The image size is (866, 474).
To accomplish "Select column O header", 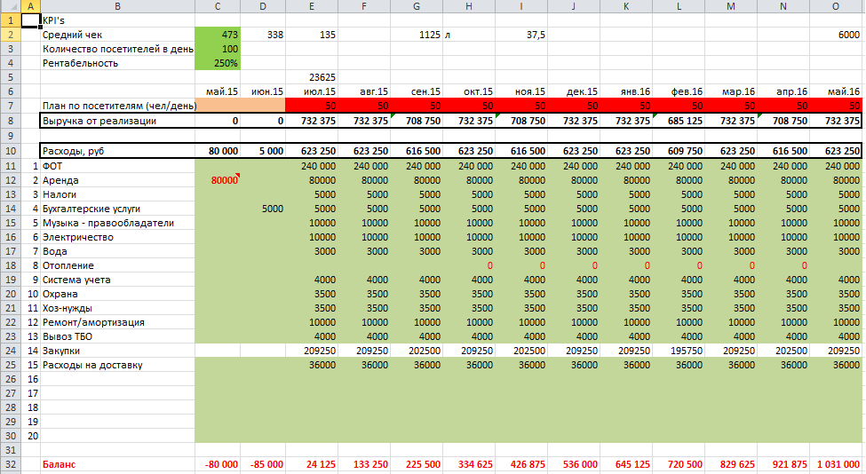I will (836, 6).
